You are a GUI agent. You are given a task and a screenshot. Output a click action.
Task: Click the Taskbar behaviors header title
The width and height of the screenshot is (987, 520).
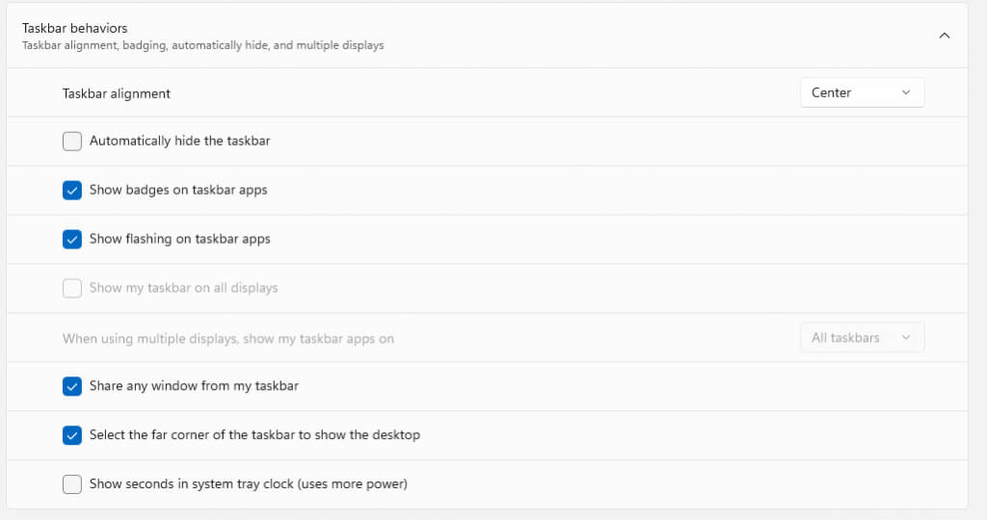point(75,28)
